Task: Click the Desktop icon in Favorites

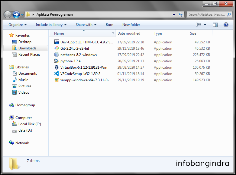Action: (x=15, y=42)
